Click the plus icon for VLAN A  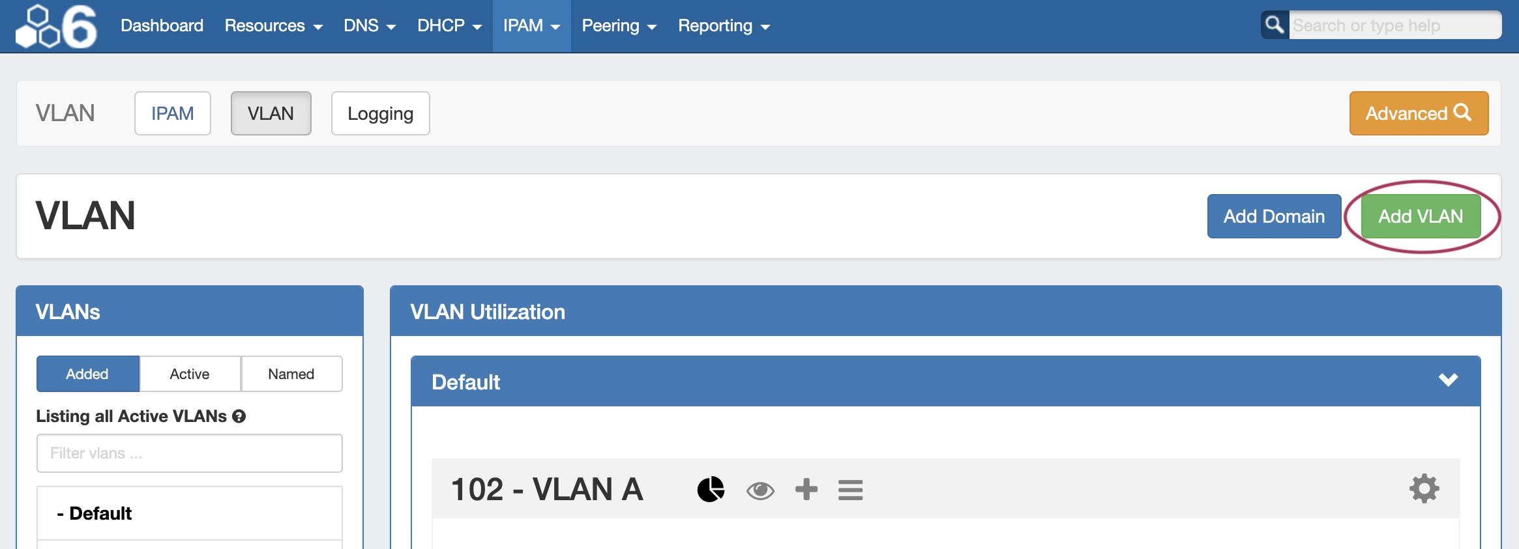(806, 490)
